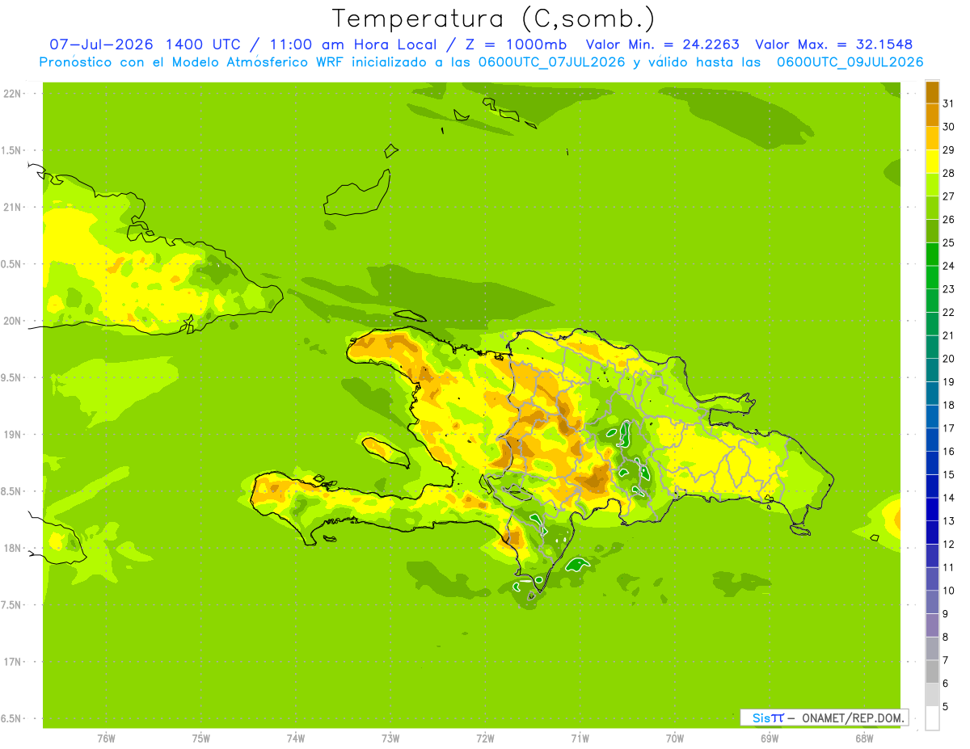The width and height of the screenshot is (970, 749).
Task: Click the latitude axis label "18N"
Action: coord(12,549)
